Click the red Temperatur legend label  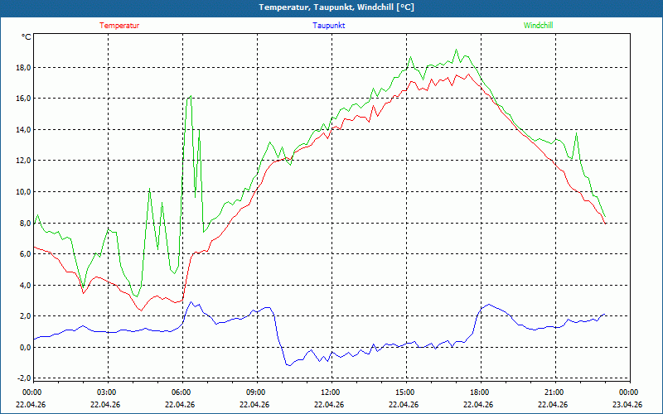(x=119, y=26)
